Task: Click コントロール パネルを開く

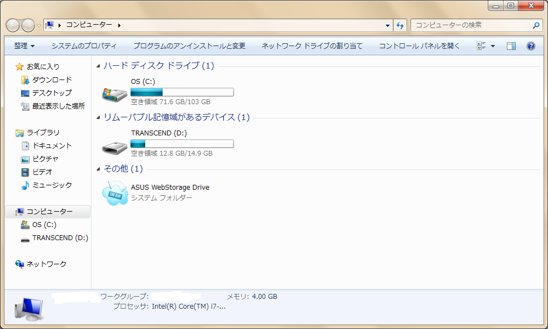Action: pyautogui.click(x=419, y=46)
